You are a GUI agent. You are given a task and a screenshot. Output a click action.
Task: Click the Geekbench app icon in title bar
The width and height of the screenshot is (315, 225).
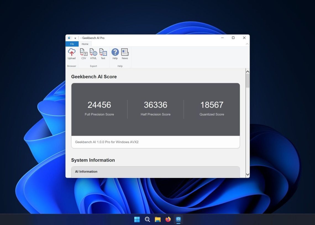69,38
